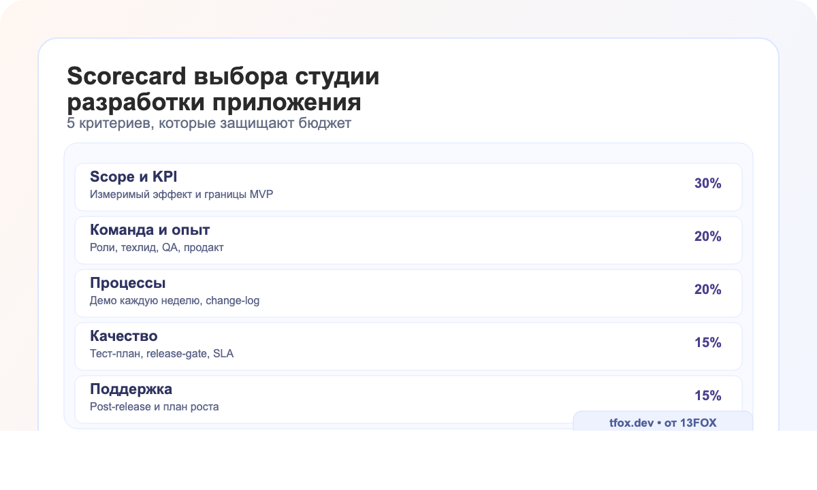Click the 20% value in Процессы row
817x490 pixels.
point(708,289)
